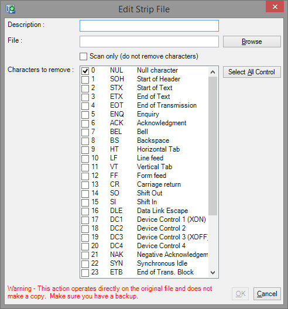The height and width of the screenshot is (309, 288).
Task: Tick the HT Horizontal Tab checkbox
Action: (x=85, y=150)
